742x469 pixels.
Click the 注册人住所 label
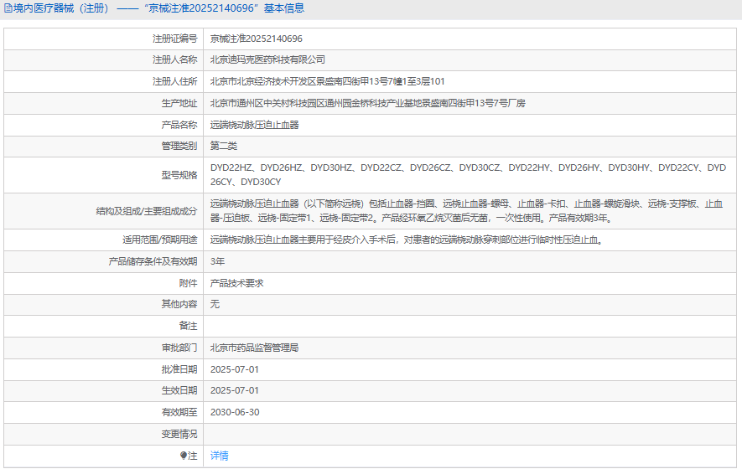pyautogui.click(x=174, y=81)
